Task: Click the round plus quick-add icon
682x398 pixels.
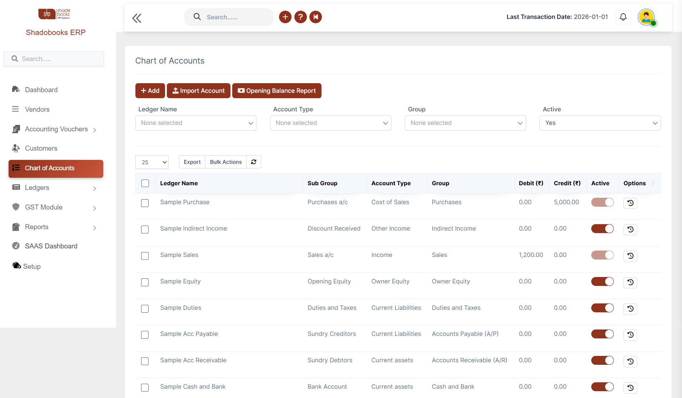Action: [x=285, y=17]
